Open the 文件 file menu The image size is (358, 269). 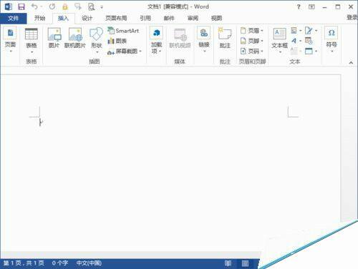click(13, 18)
